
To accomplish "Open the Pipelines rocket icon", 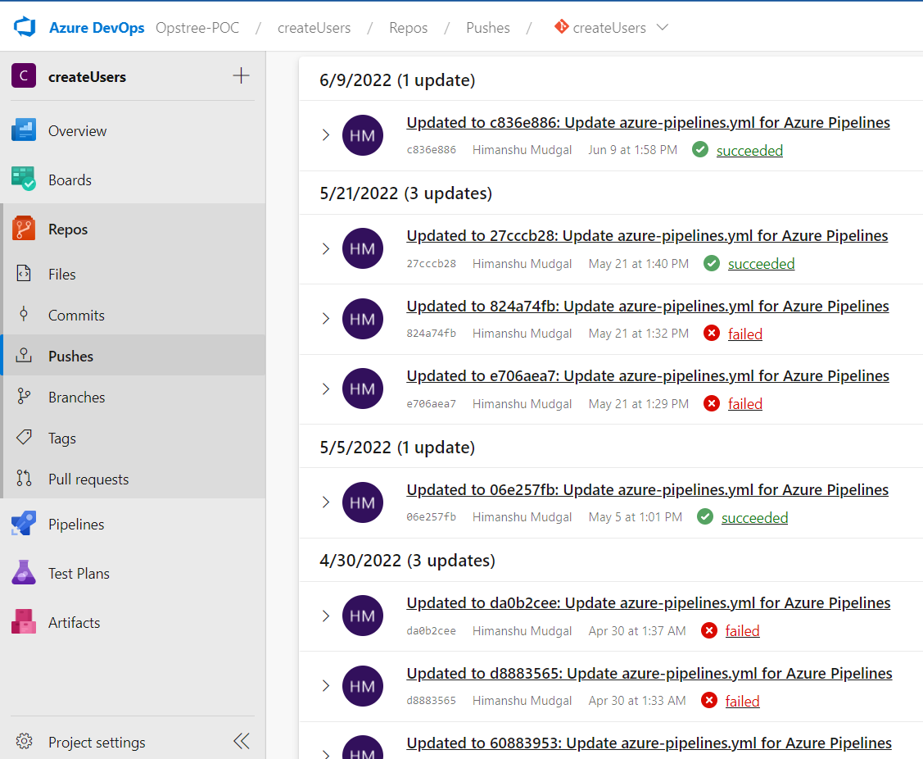I will click(24, 523).
